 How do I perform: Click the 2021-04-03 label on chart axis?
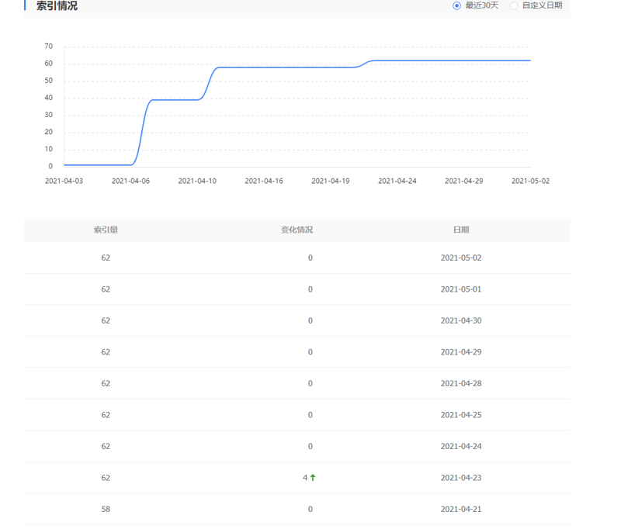point(64,181)
